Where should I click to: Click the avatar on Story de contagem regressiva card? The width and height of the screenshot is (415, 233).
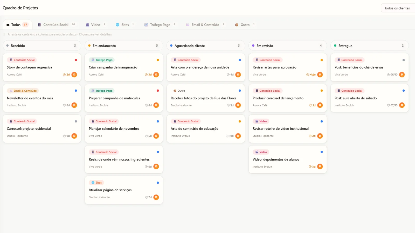pos(74,75)
